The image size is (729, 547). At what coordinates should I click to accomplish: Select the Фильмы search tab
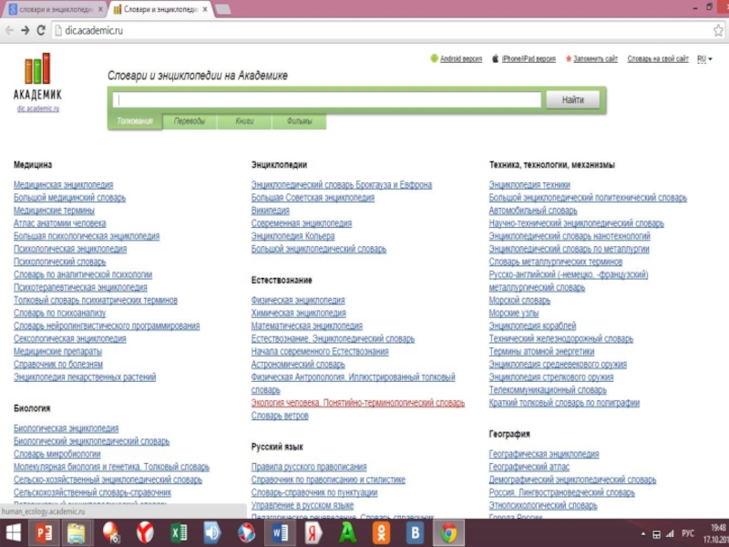pyautogui.click(x=300, y=121)
